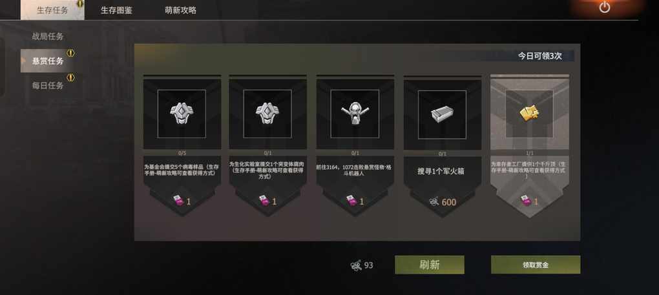This screenshot has height=295, width=659.
Task: Click the pink ticket reward on first card
Action: (x=178, y=201)
